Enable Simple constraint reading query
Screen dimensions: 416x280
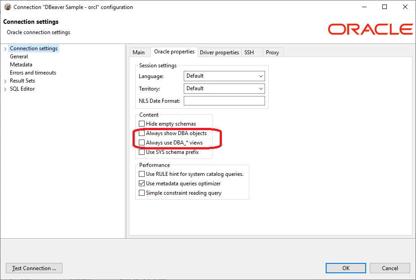[142, 192]
